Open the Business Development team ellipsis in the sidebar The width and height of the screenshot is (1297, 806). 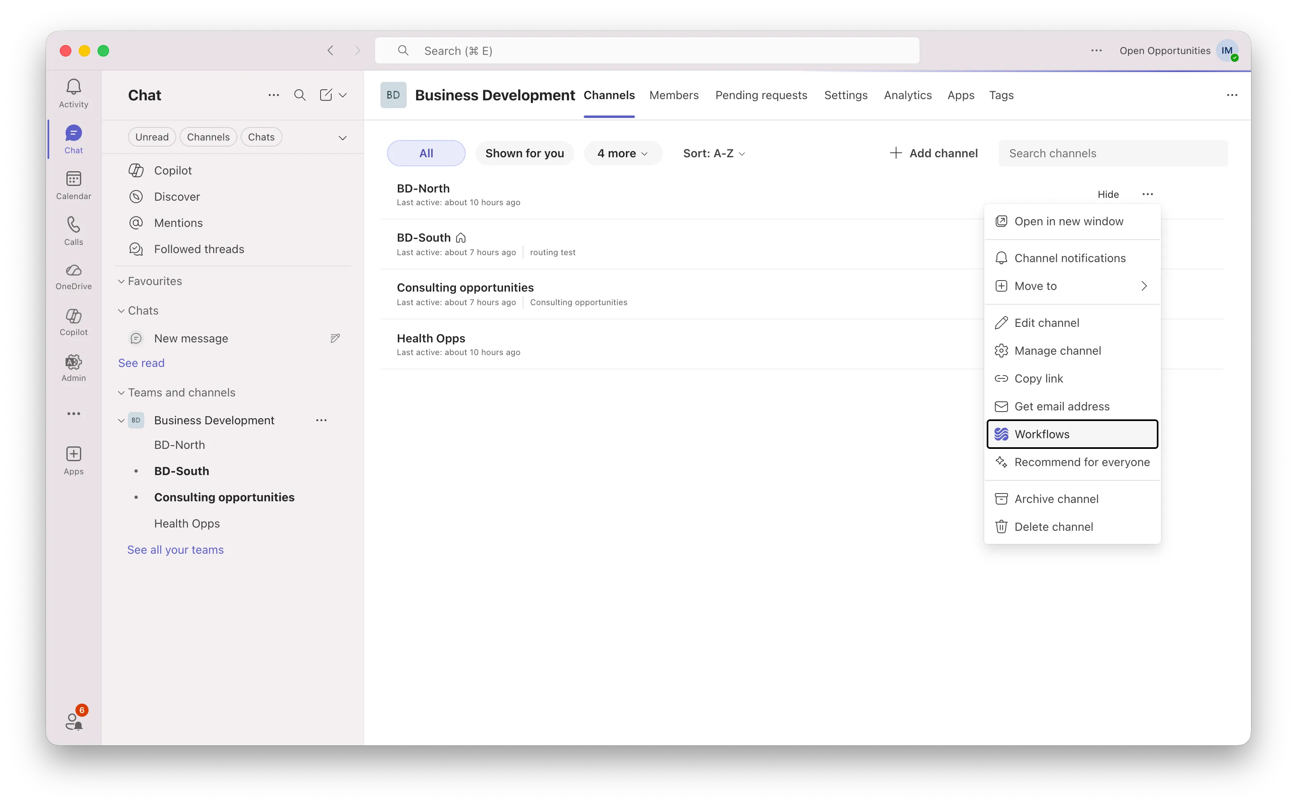[x=321, y=420]
